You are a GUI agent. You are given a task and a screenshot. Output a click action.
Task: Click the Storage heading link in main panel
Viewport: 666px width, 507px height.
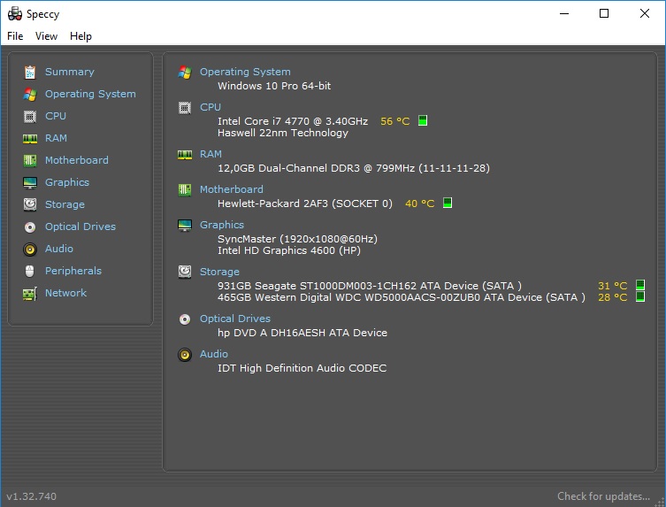[x=219, y=272]
